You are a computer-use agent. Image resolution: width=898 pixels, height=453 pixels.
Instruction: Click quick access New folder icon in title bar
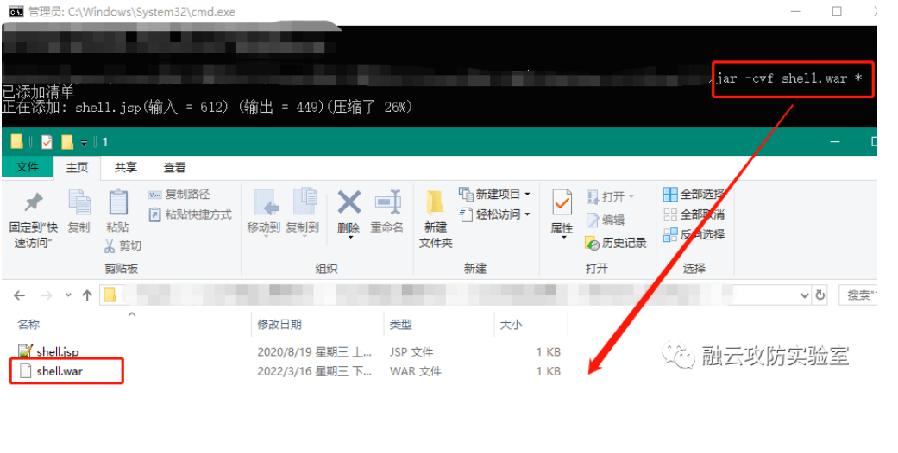click(67, 141)
